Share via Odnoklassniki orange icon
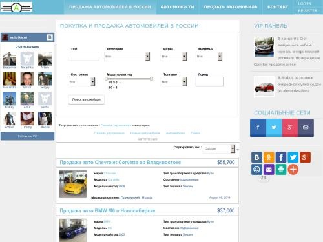 (269, 157)
